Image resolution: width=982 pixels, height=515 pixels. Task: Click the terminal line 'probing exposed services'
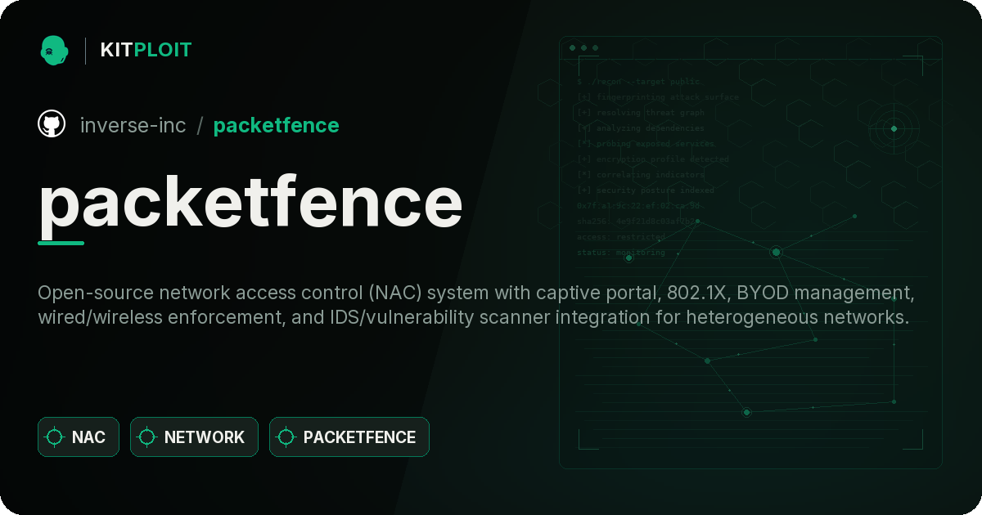pyautogui.click(x=646, y=144)
